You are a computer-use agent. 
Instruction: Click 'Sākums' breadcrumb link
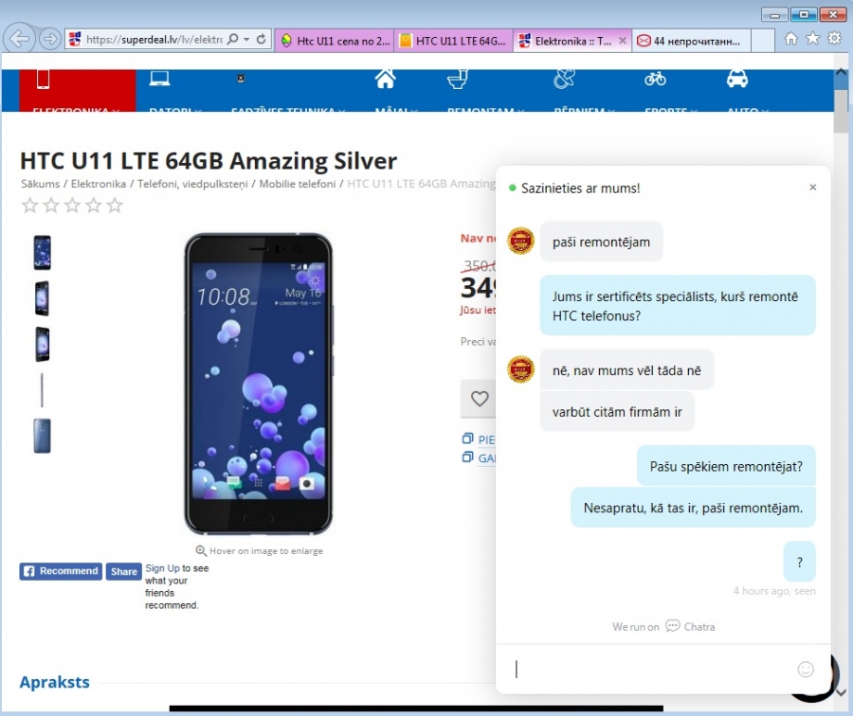pos(40,184)
